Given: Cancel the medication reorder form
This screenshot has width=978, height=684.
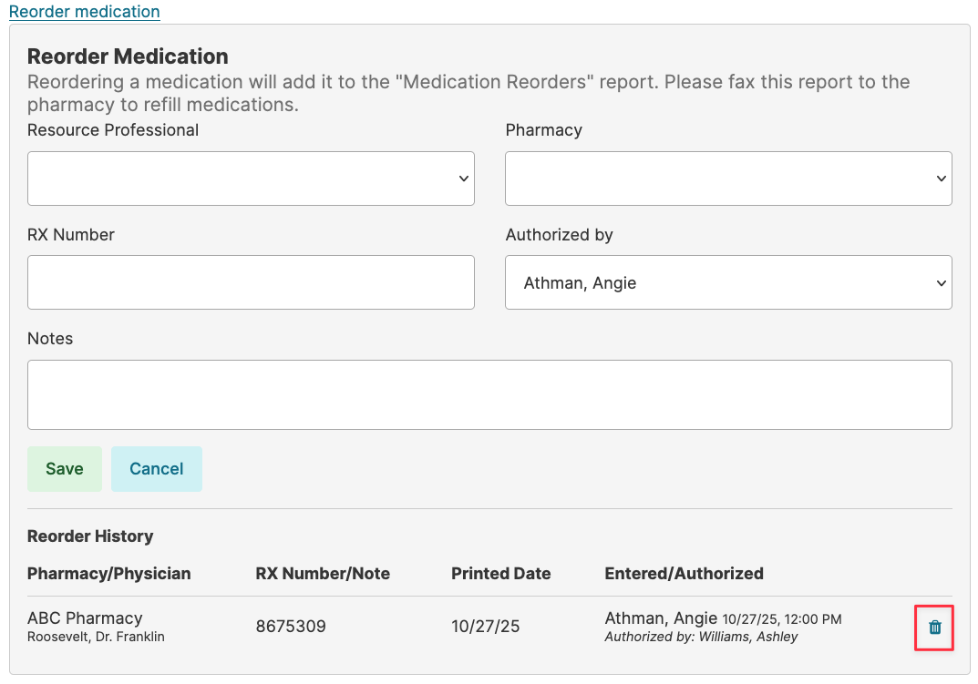Looking at the screenshot, I should point(156,469).
